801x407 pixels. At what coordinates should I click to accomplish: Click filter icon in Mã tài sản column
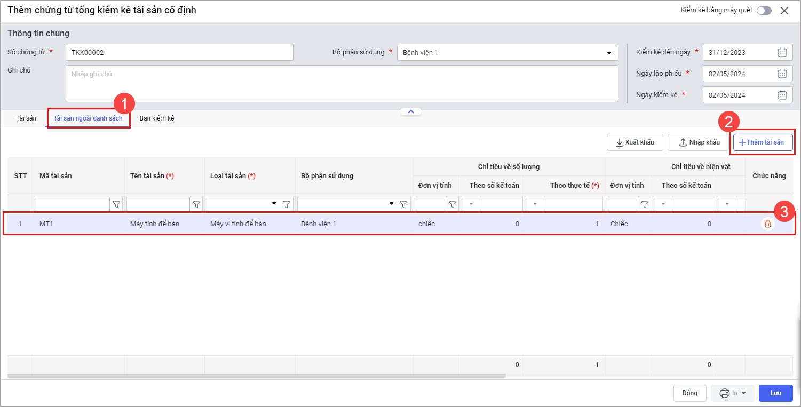(116, 204)
